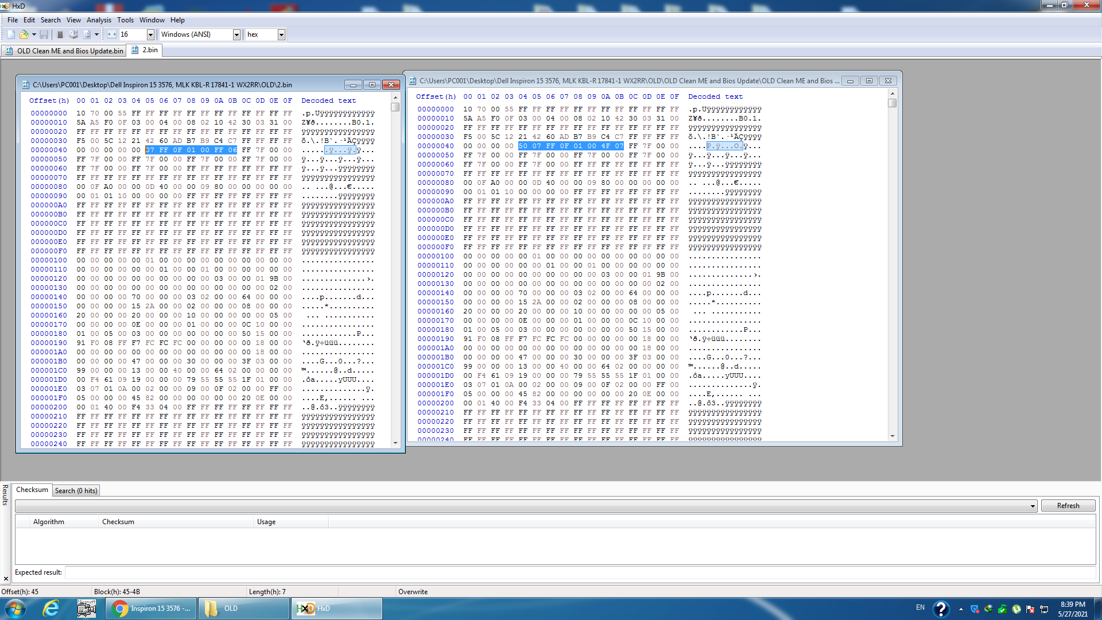
Task: Open the hex offset base dropdown
Action: (x=281, y=34)
